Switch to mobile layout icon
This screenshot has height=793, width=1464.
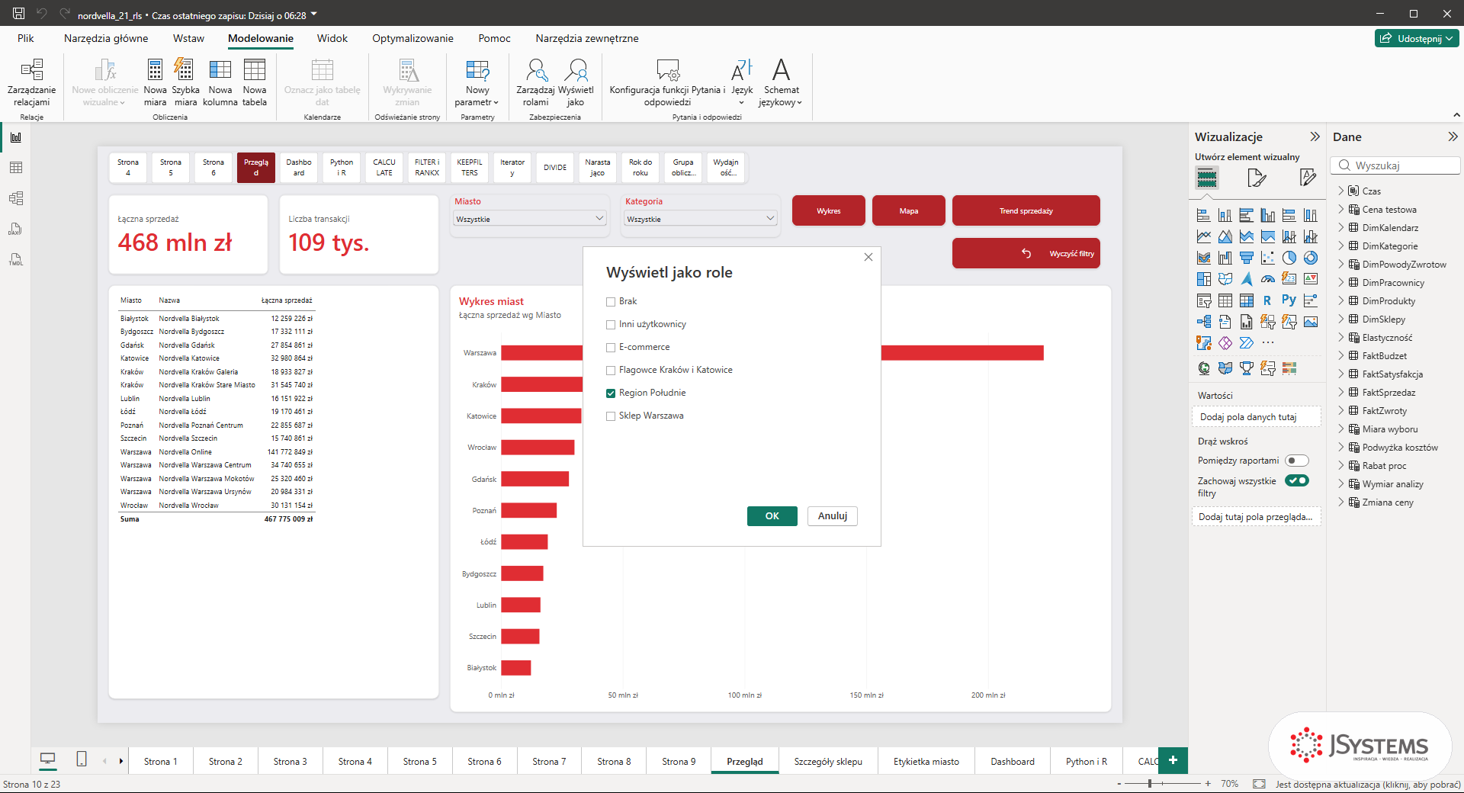[82, 759]
